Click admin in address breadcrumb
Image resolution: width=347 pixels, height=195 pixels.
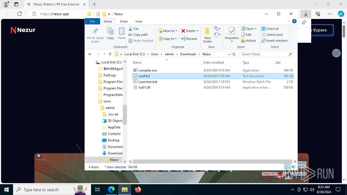[169, 54]
